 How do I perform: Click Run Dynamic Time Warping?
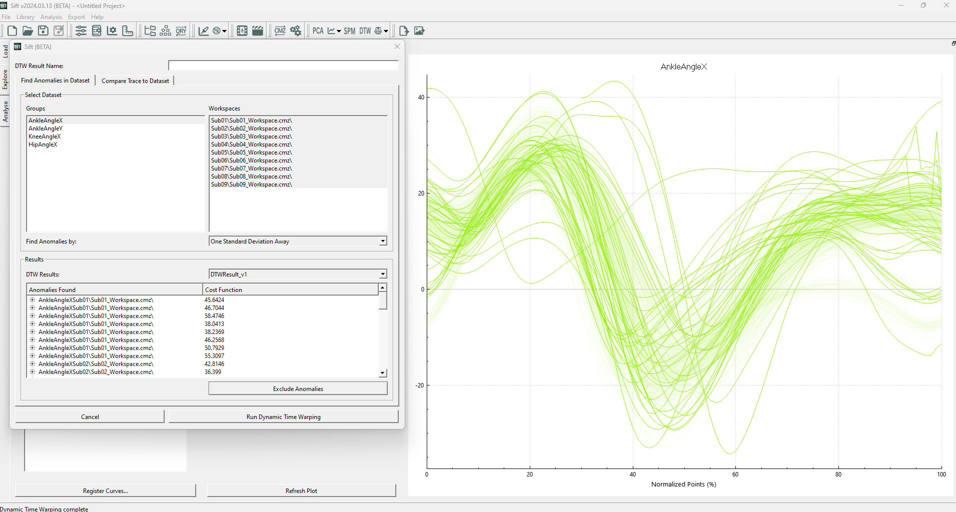283,417
